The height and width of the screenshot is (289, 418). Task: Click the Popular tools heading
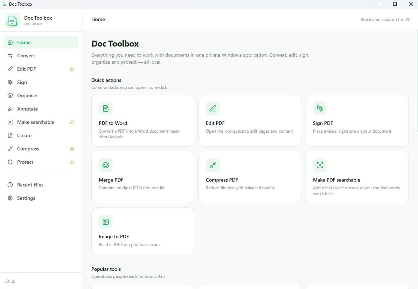point(106,269)
